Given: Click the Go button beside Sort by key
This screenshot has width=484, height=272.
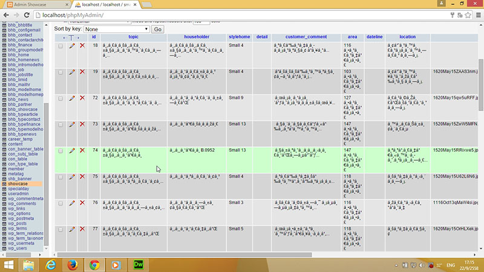Looking at the screenshot, I should point(158,29).
